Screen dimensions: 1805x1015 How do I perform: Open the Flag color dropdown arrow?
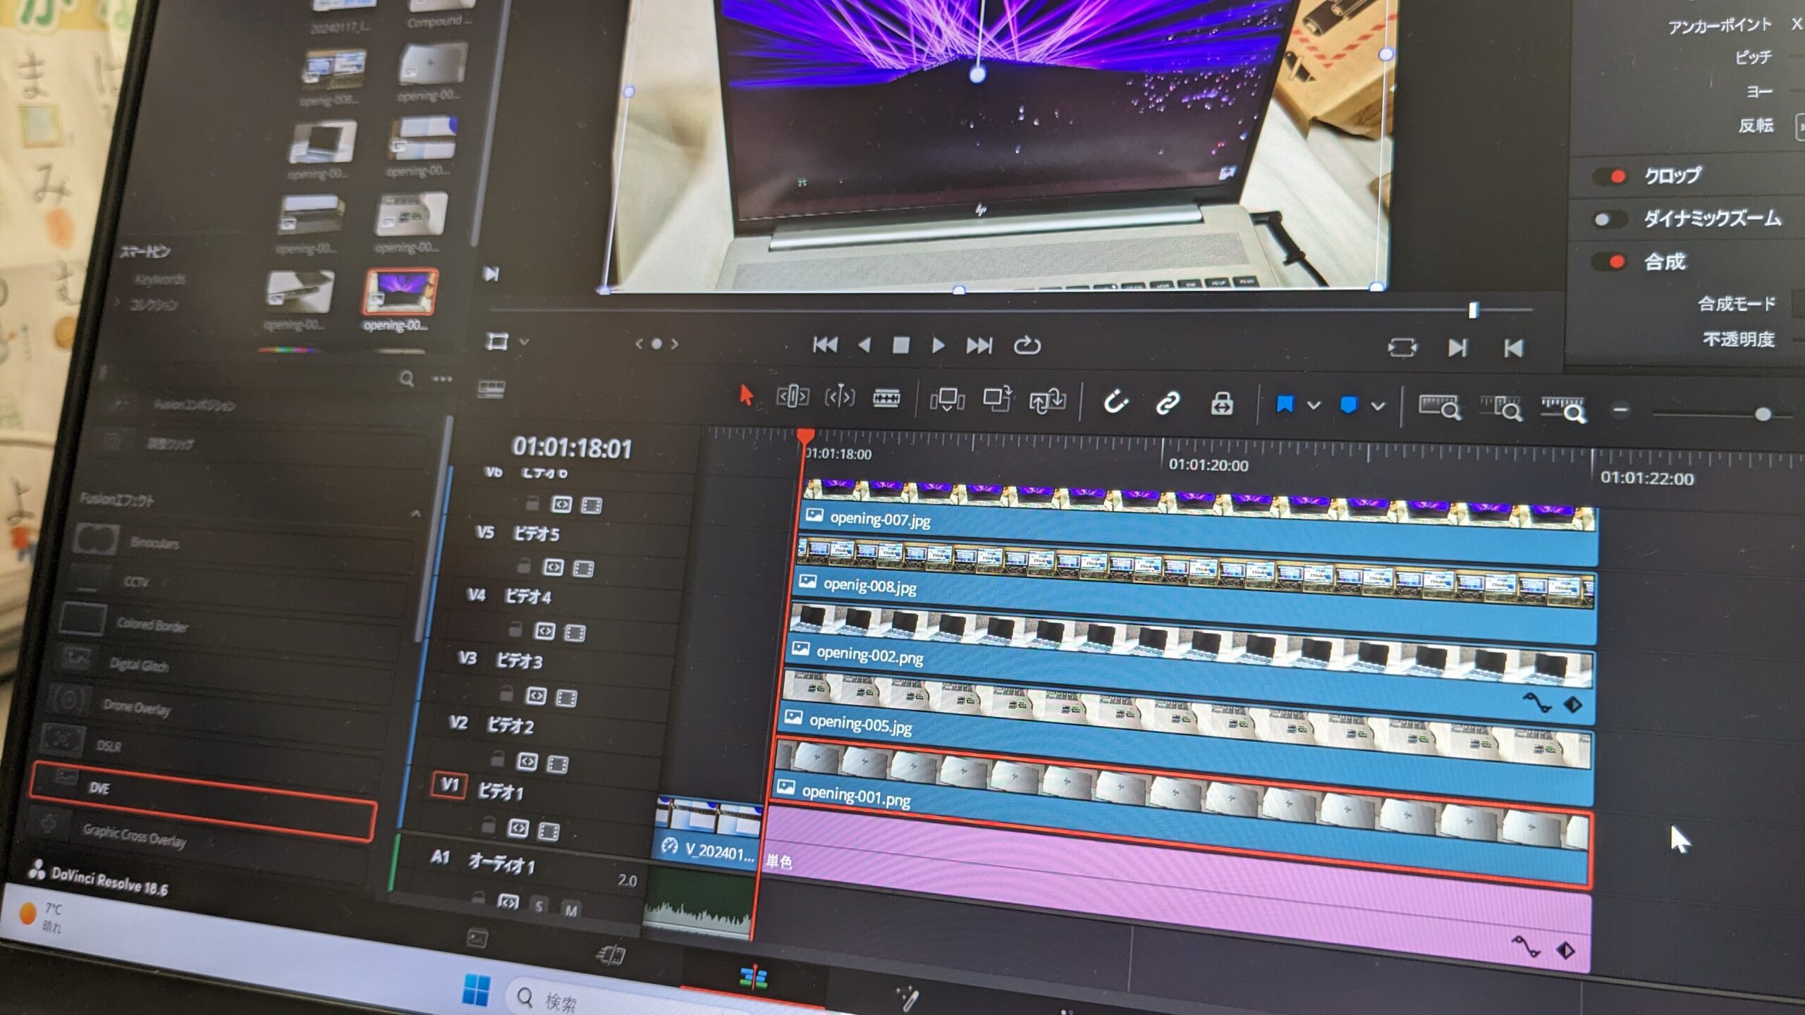pyautogui.click(x=1314, y=405)
